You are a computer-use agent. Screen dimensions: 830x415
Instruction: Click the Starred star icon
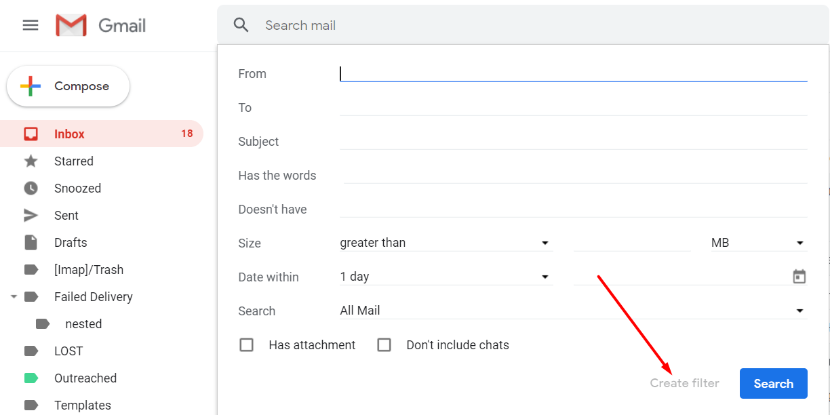pyautogui.click(x=31, y=161)
